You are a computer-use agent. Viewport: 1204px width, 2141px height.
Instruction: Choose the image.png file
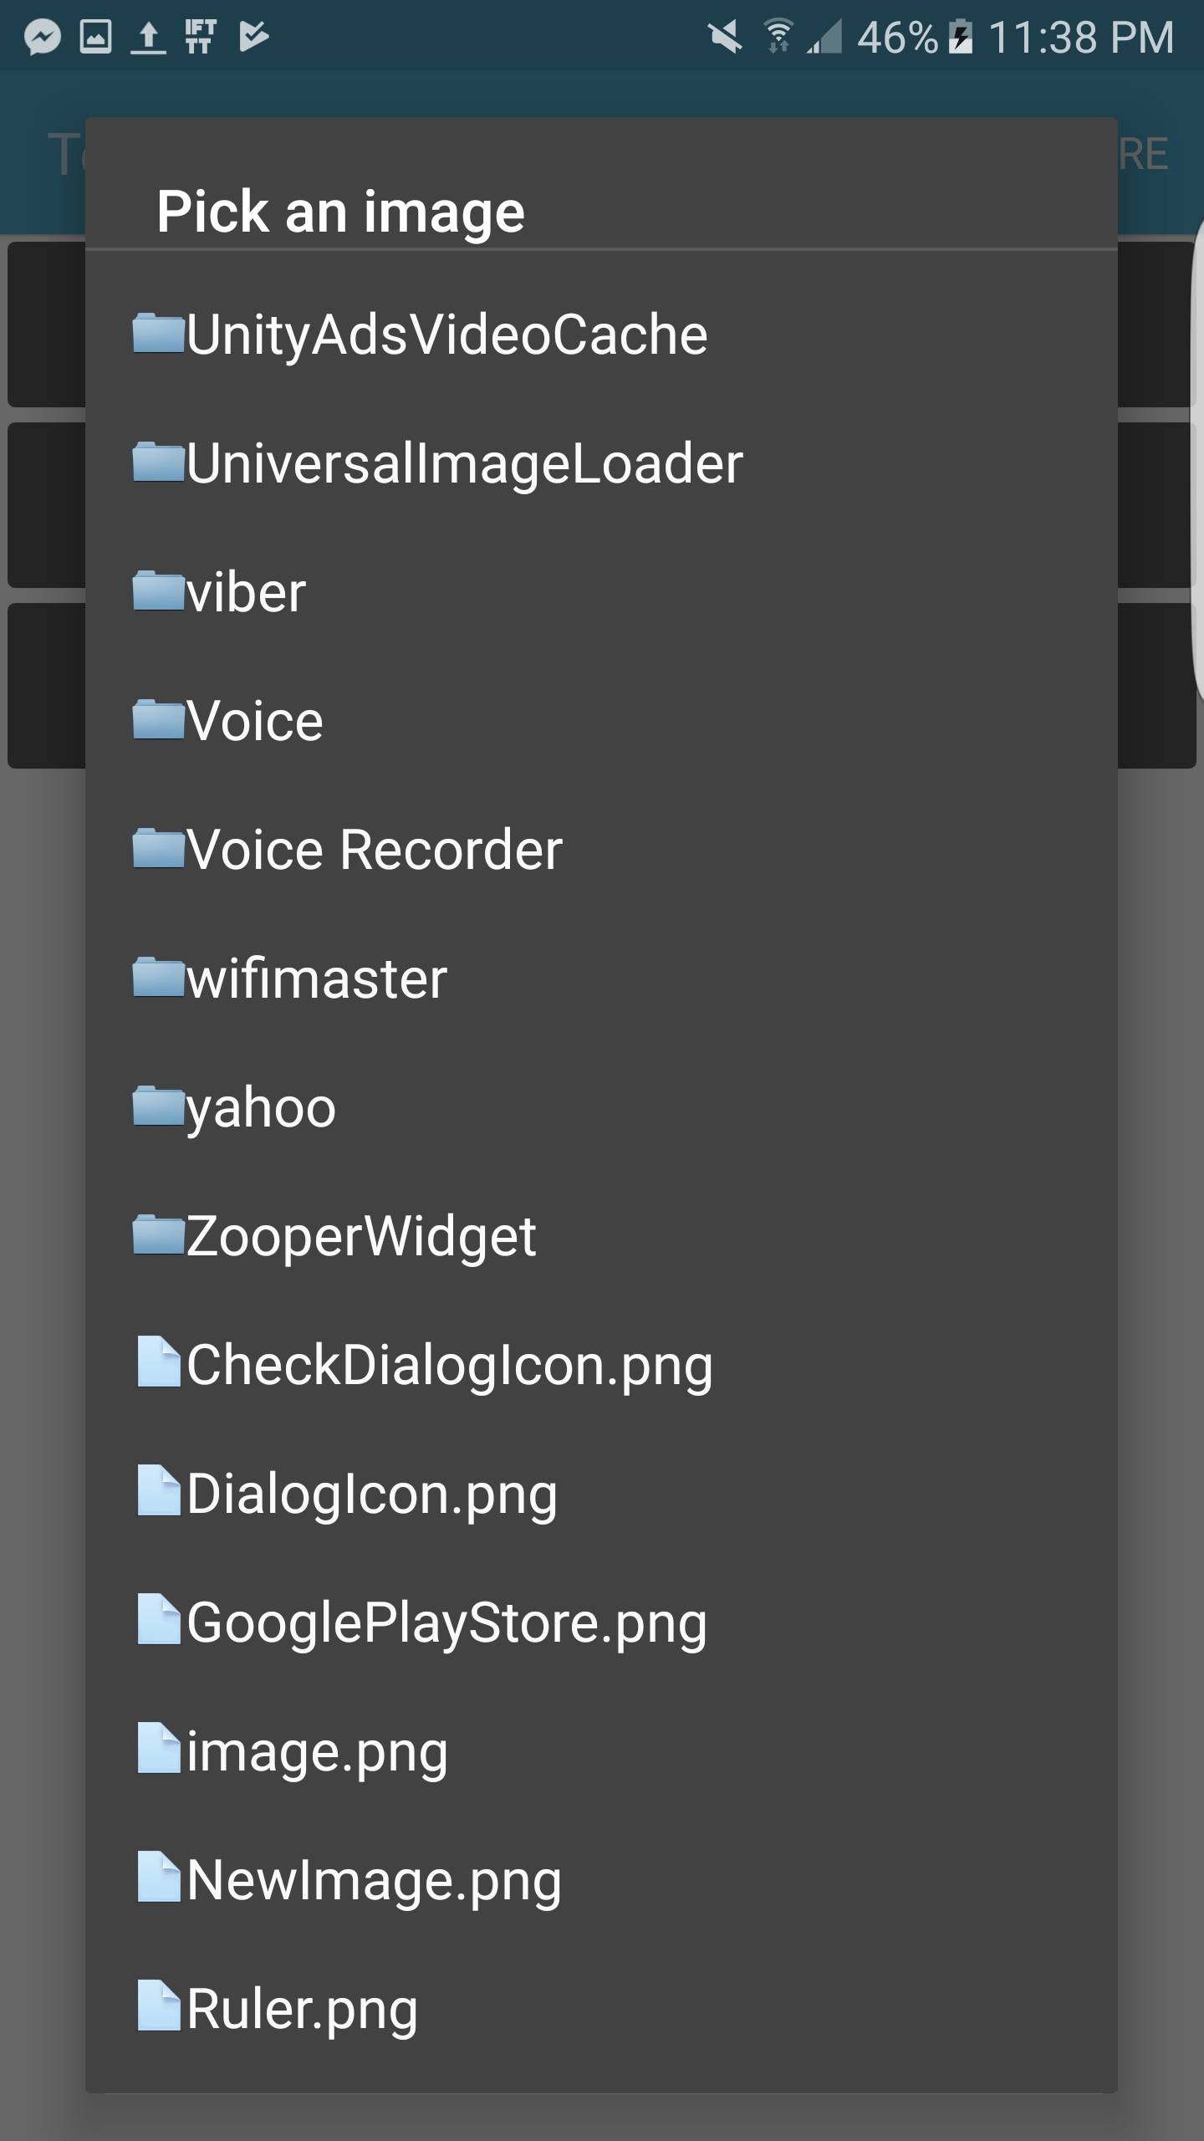tap(601, 1750)
